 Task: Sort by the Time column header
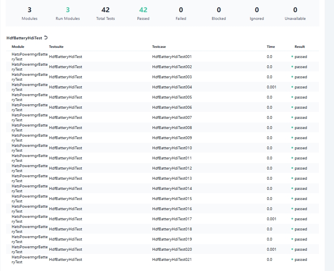click(x=271, y=47)
